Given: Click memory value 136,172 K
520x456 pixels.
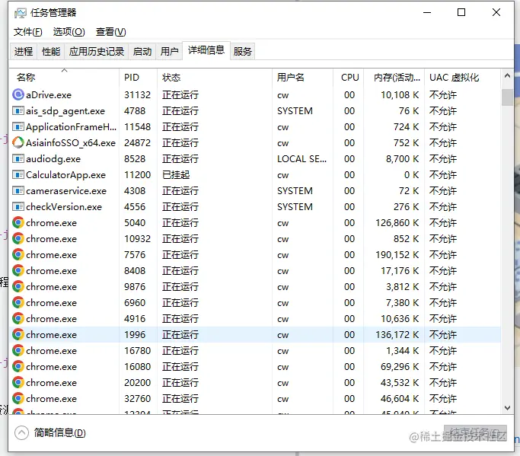Looking at the screenshot, I should coord(397,335).
